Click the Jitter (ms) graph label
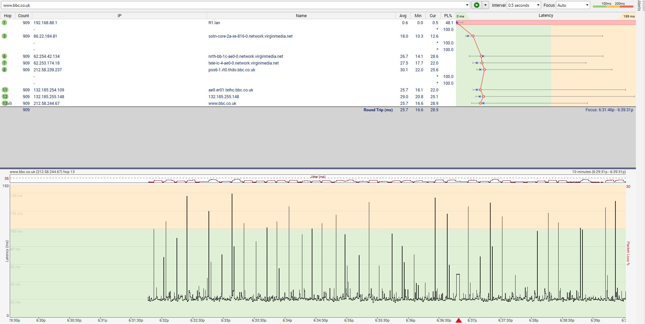 (318, 177)
